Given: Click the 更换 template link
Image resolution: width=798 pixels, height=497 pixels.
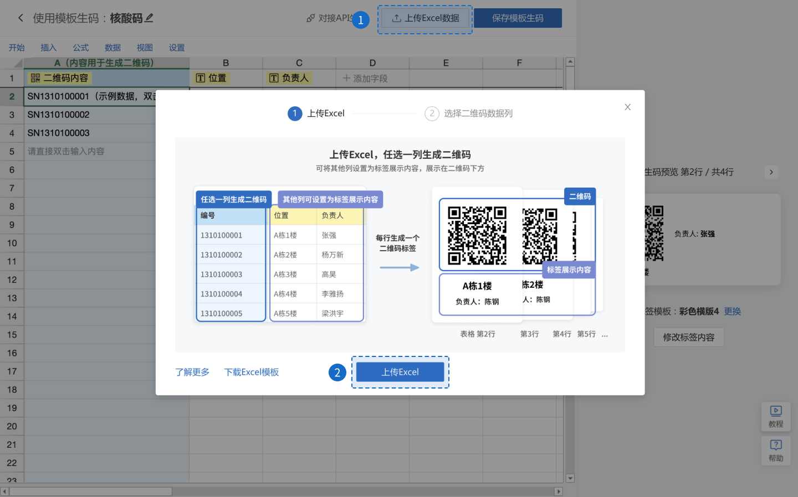Looking at the screenshot, I should pos(733,311).
